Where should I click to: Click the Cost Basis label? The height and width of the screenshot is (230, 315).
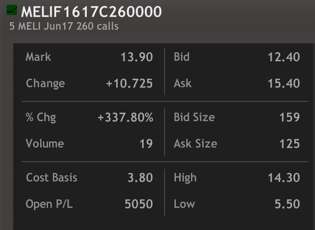point(51,178)
